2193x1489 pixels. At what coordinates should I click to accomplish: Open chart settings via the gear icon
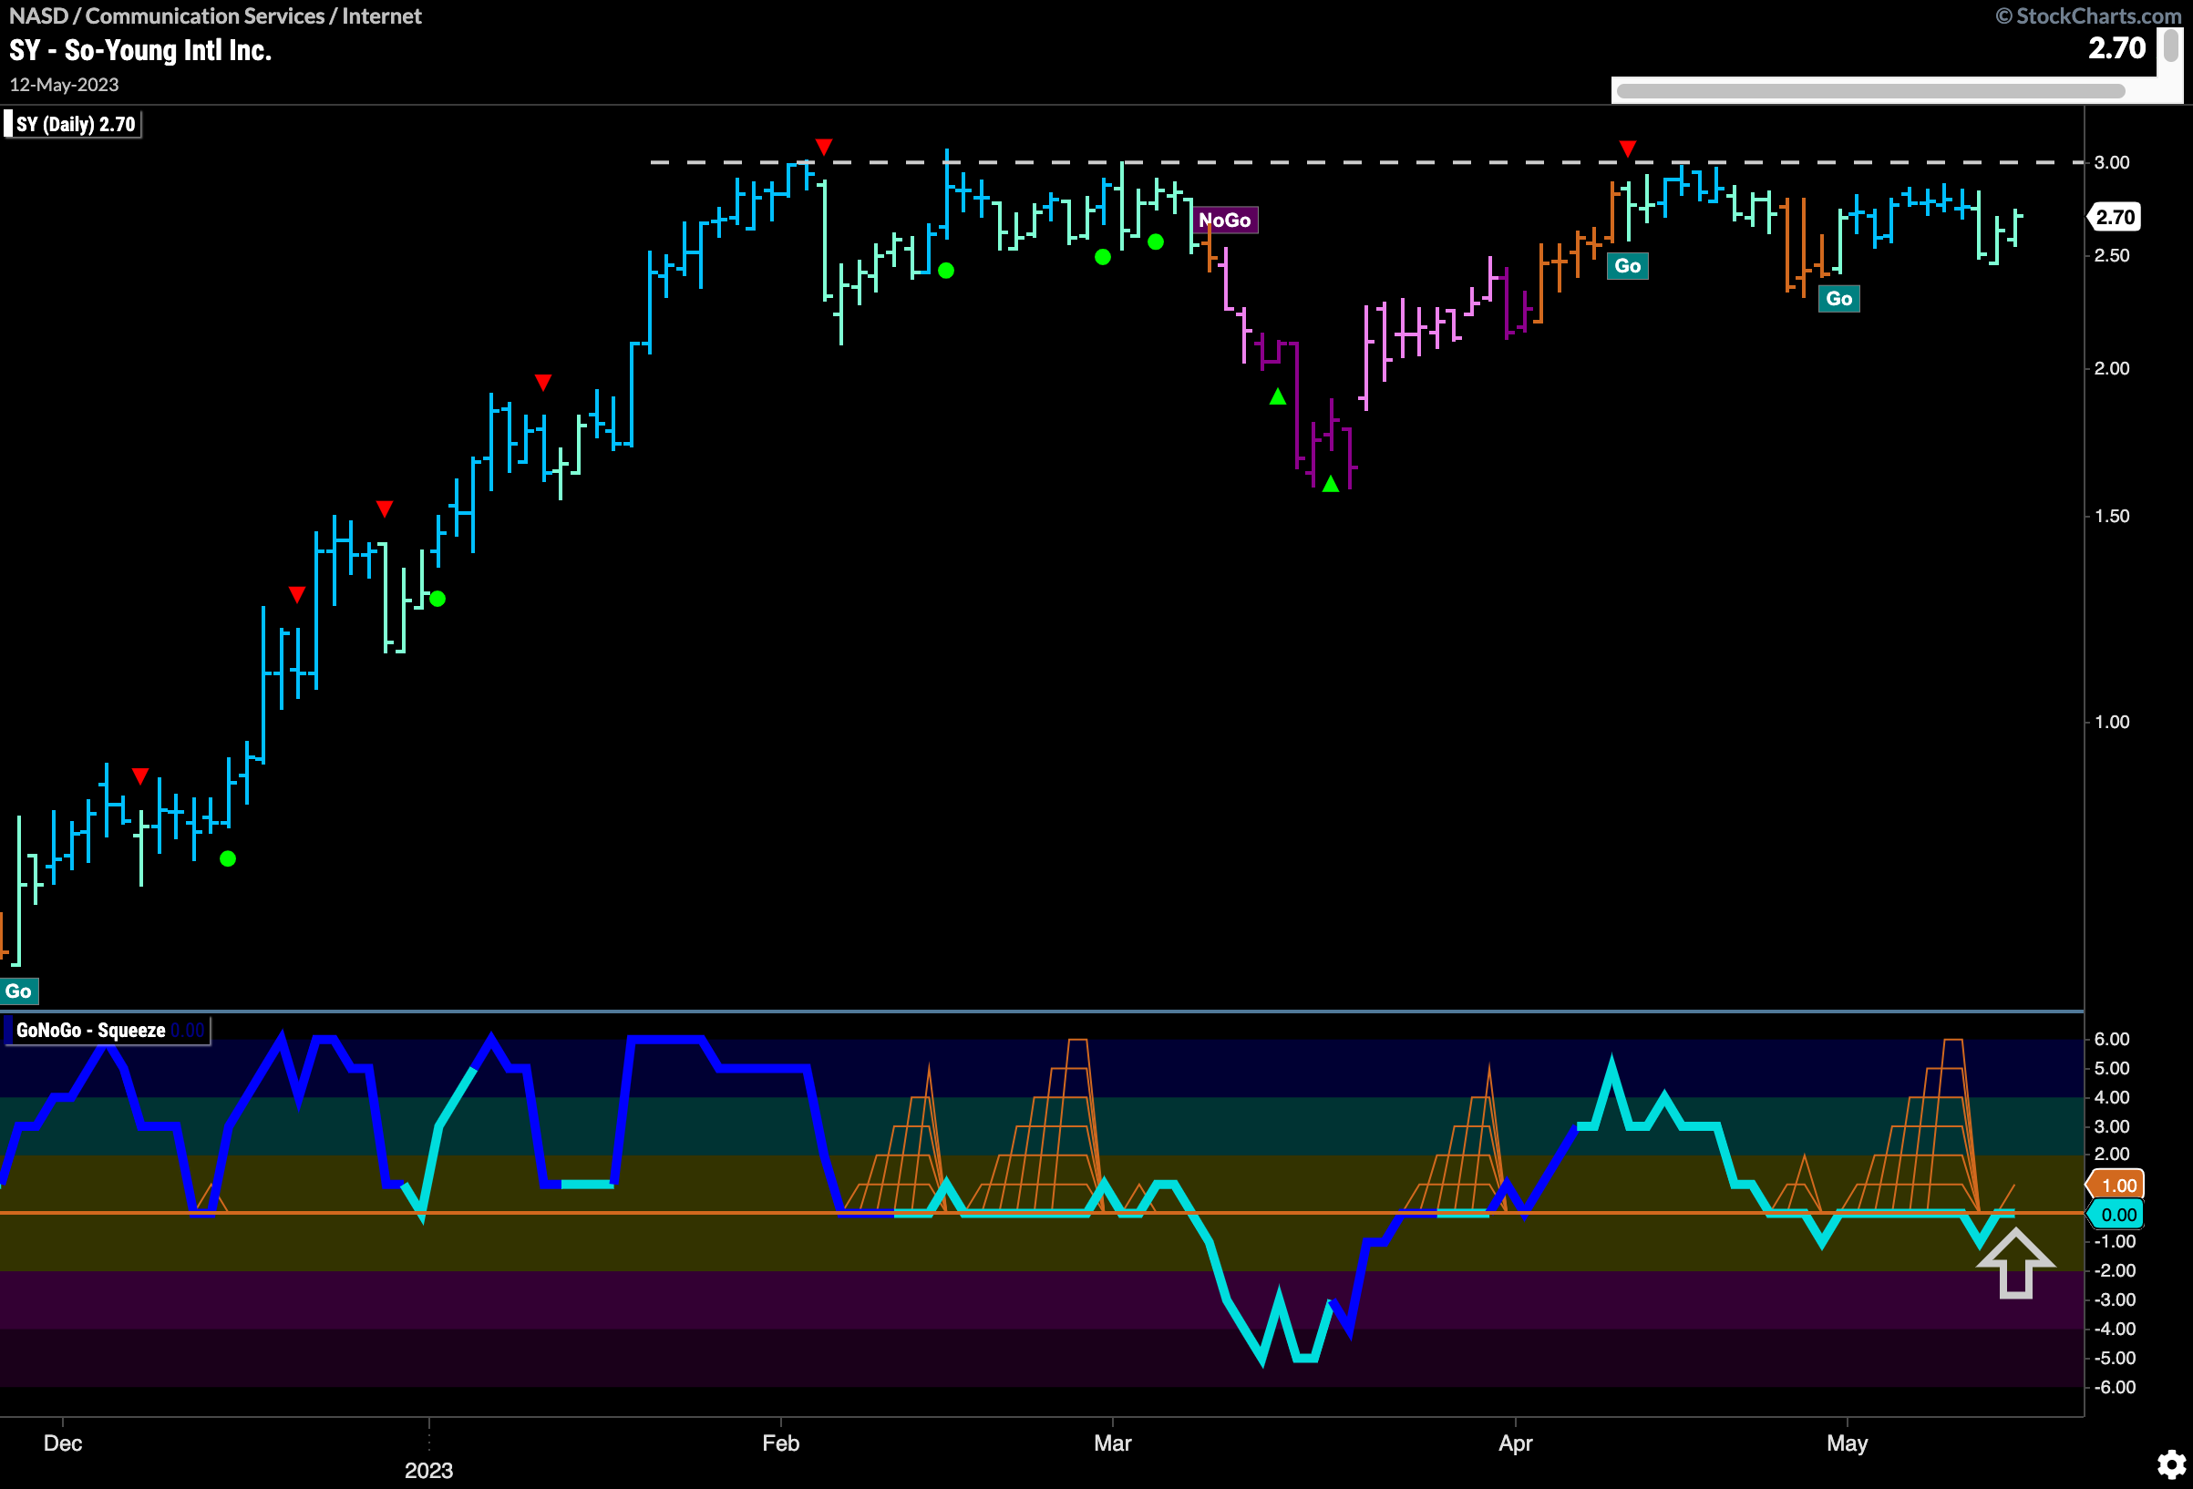tap(2170, 1464)
